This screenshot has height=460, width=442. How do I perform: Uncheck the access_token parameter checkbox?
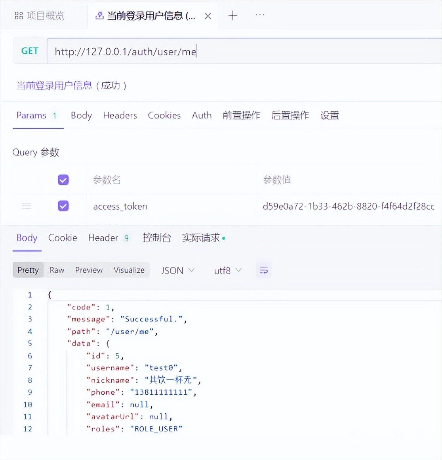point(63,206)
